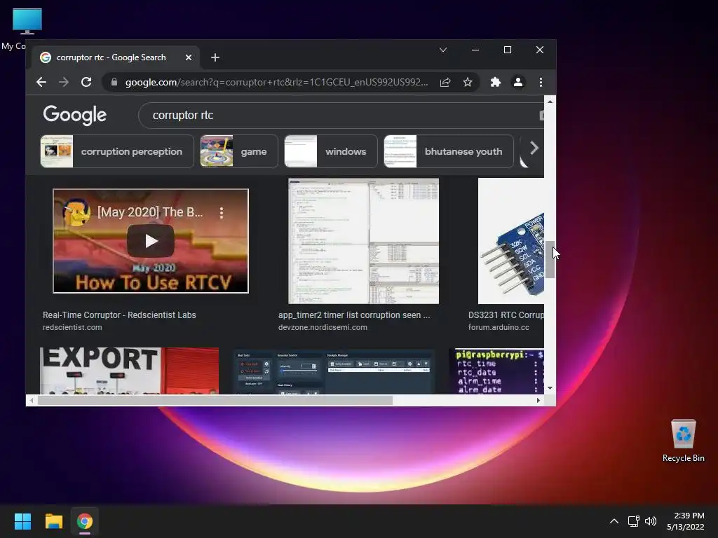Open the DS3231 RTC module image
718x538 pixels.
(511, 241)
